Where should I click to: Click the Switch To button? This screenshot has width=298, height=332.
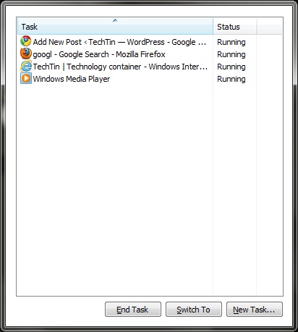[x=194, y=310]
